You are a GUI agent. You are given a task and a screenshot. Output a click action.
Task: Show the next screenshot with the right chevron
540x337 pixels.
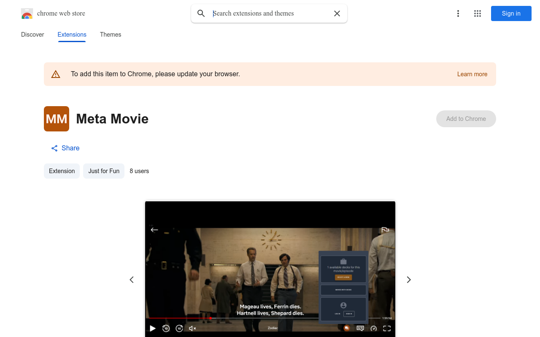point(408,280)
